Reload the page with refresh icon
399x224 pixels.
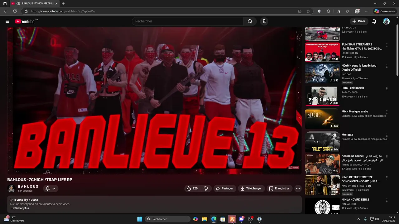pyautogui.click(x=15, y=11)
